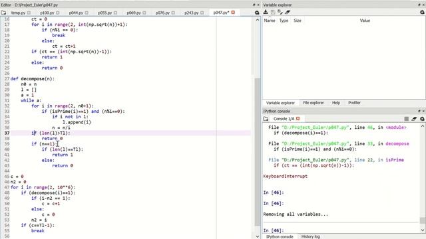The width and height of the screenshot is (426, 239).
Task: Click line number 37 in the gutter
Action: tap(7, 133)
